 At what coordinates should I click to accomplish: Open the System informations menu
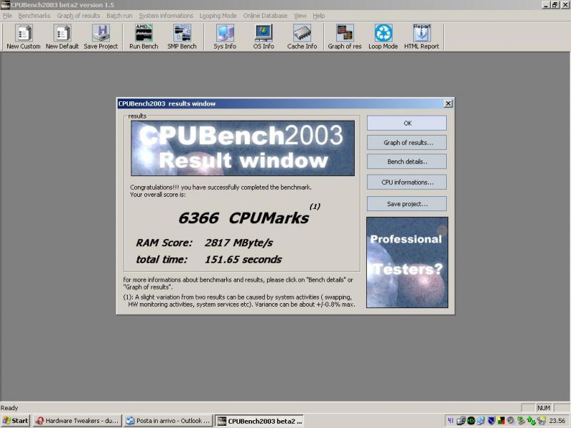166,16
